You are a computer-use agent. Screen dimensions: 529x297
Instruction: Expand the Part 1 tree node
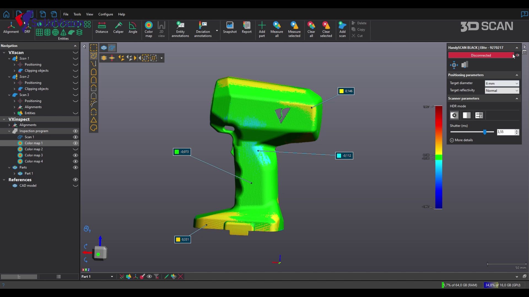14,174
